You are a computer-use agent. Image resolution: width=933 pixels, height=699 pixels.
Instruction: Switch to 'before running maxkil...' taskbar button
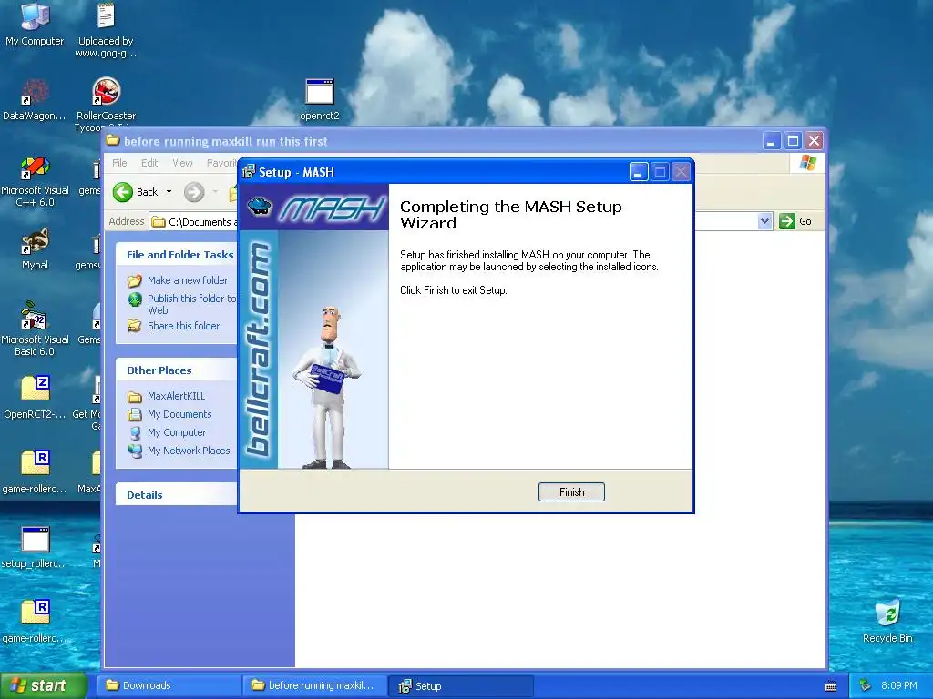(314, 685)
